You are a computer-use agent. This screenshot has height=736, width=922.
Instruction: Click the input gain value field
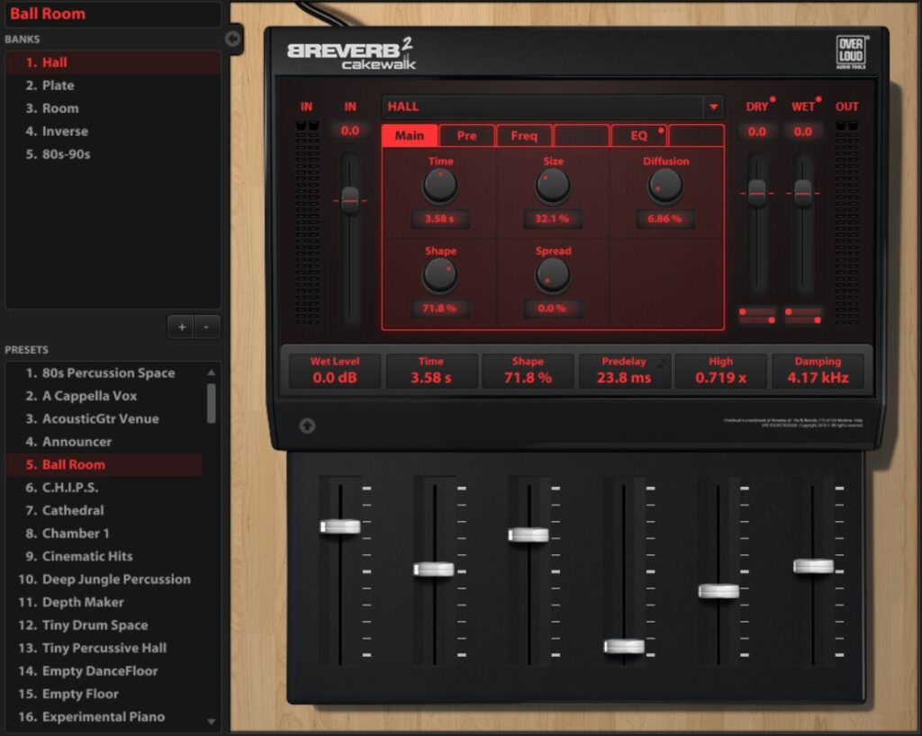[350, 131]
